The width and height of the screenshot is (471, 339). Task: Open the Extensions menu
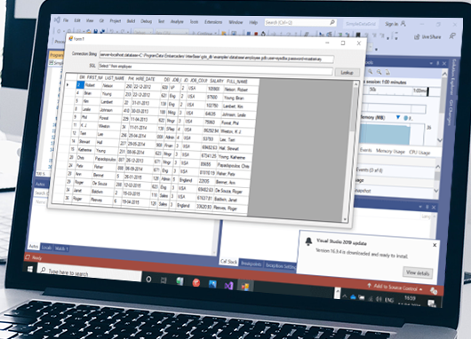[x=213, y=22]
